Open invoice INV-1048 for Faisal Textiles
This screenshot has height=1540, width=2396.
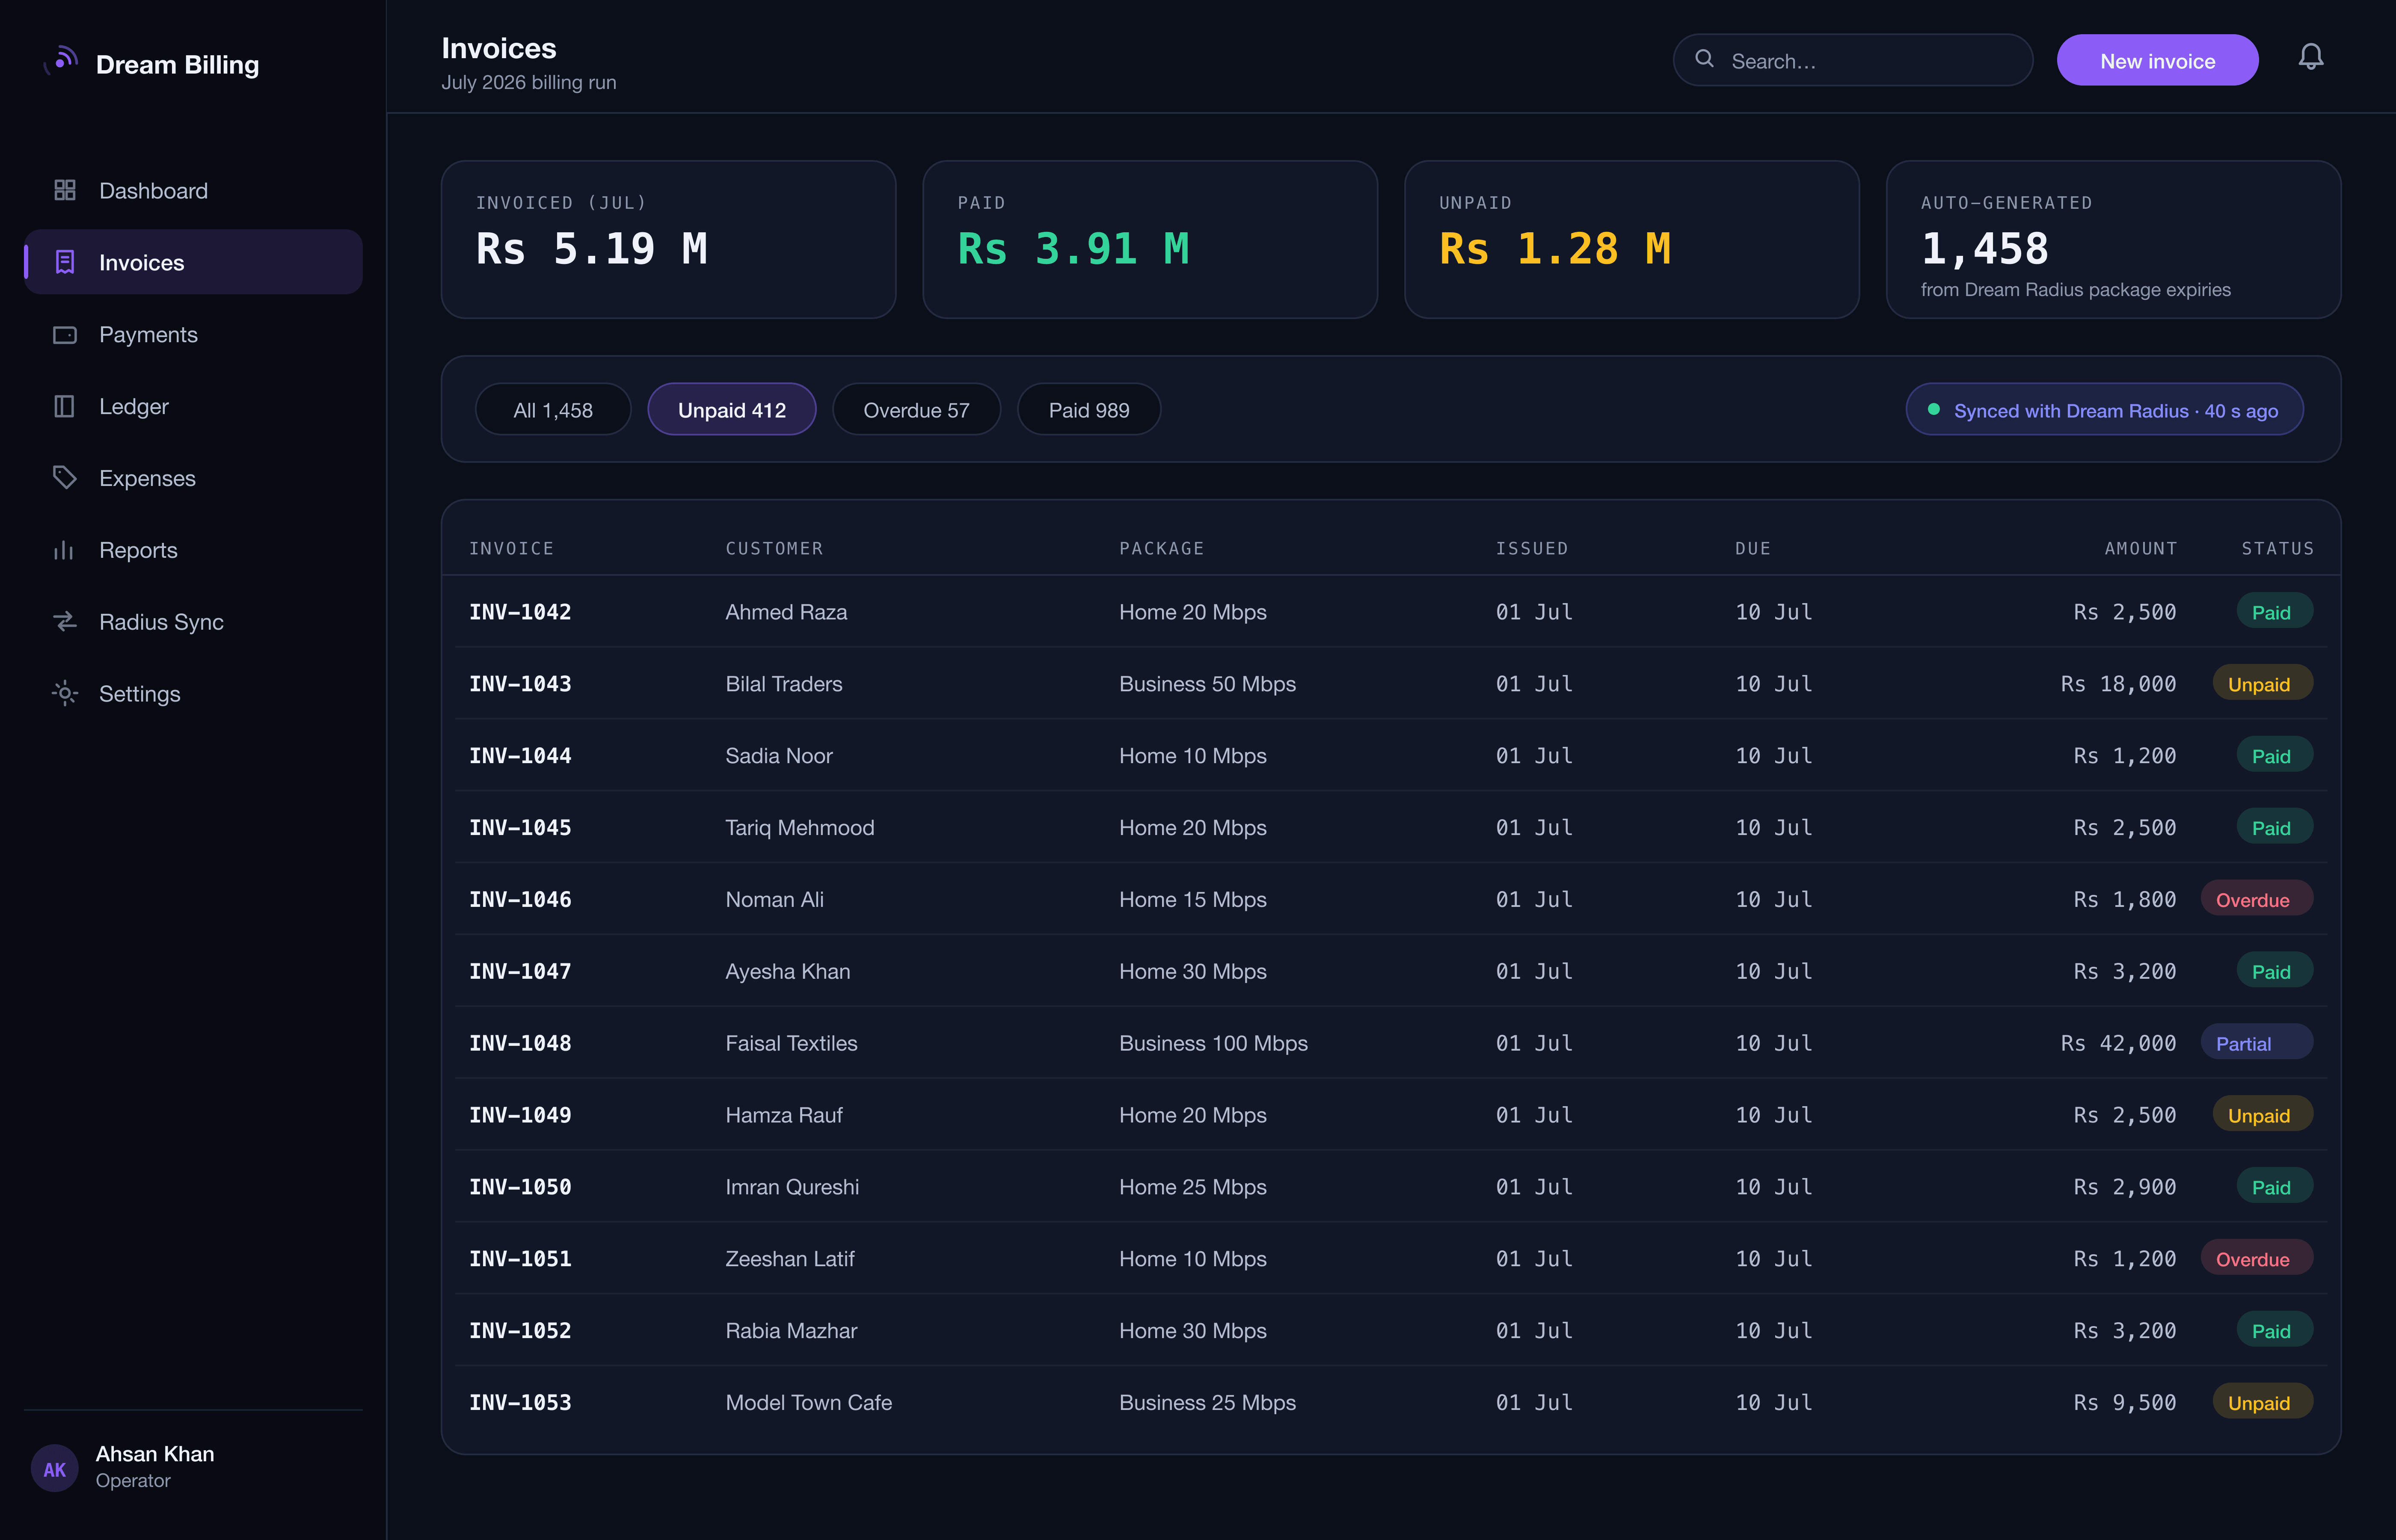1391,1042
